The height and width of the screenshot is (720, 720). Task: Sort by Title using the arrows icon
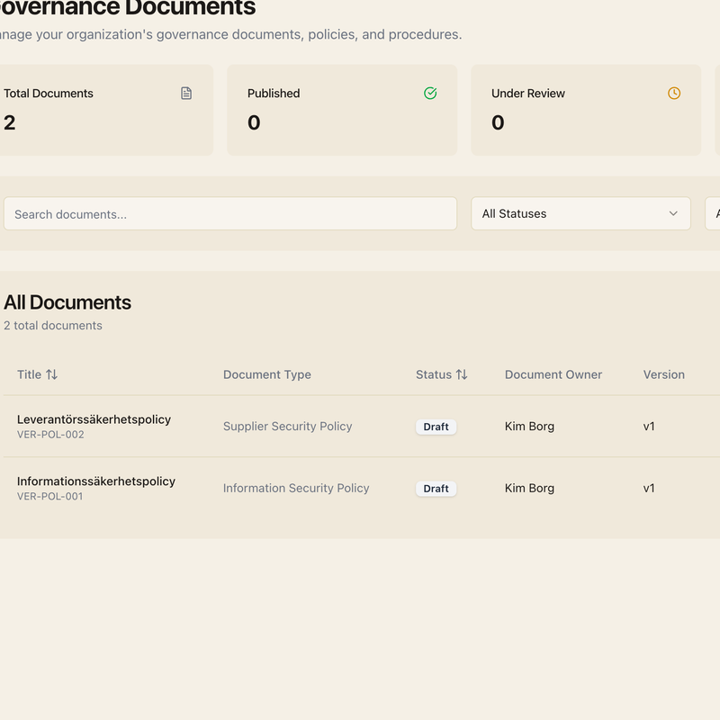[51, 374]
